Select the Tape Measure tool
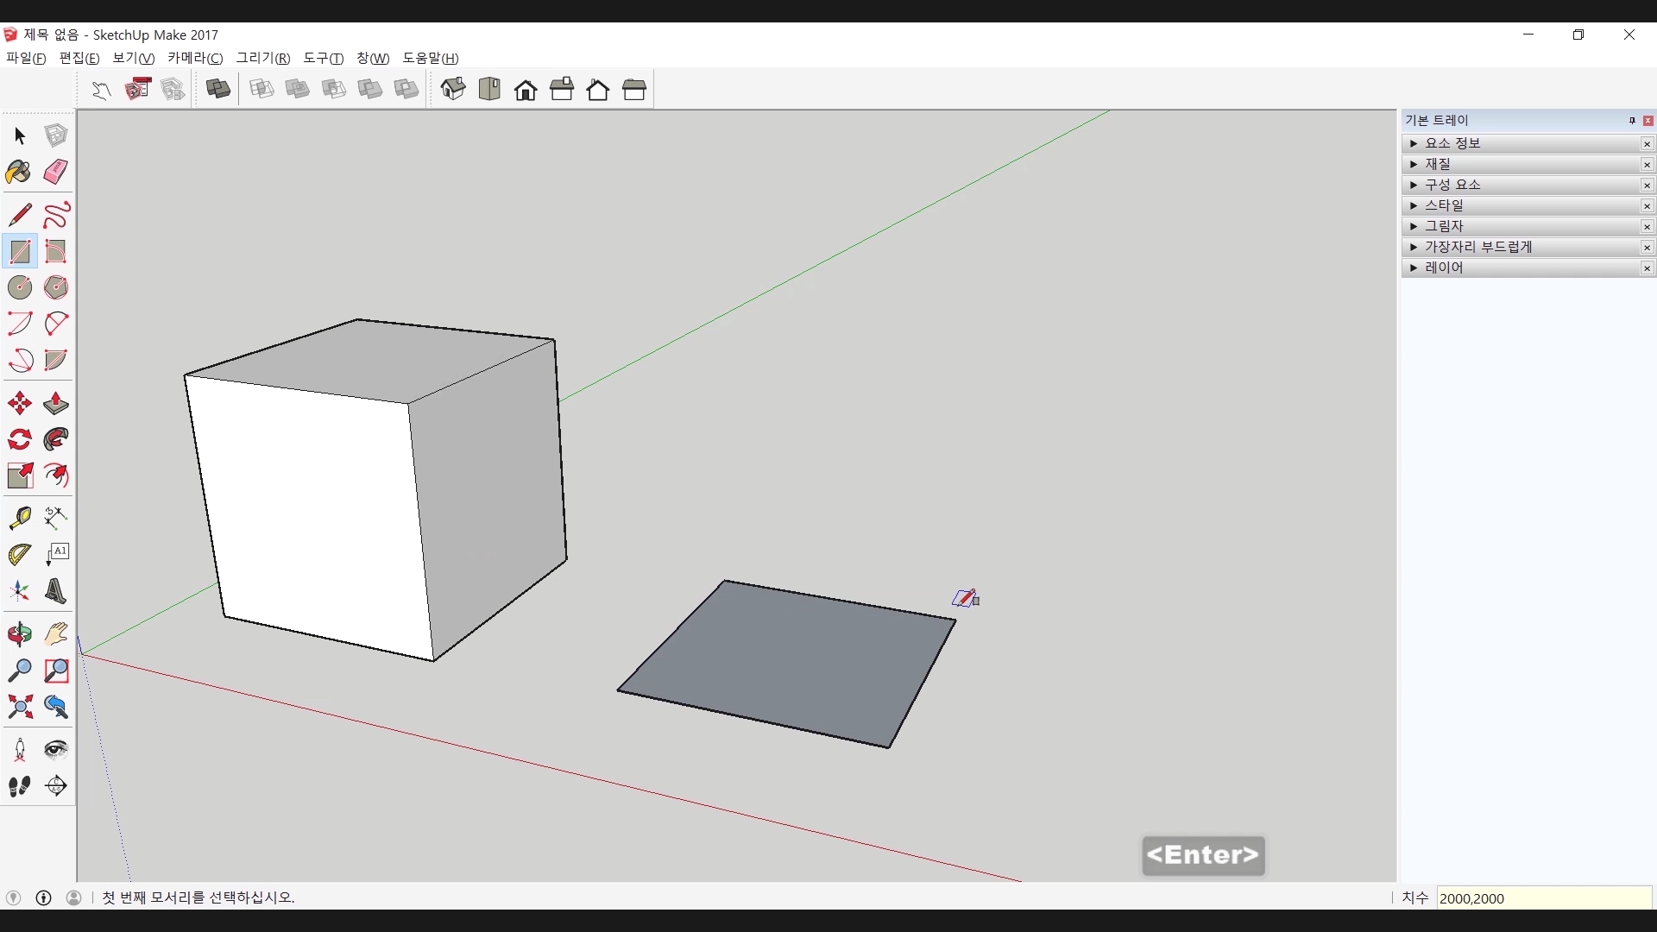The image size is (1657, 932). tap(19, 517)
